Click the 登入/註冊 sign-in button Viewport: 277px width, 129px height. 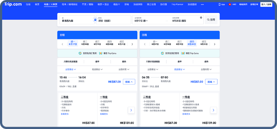(266, 4)
